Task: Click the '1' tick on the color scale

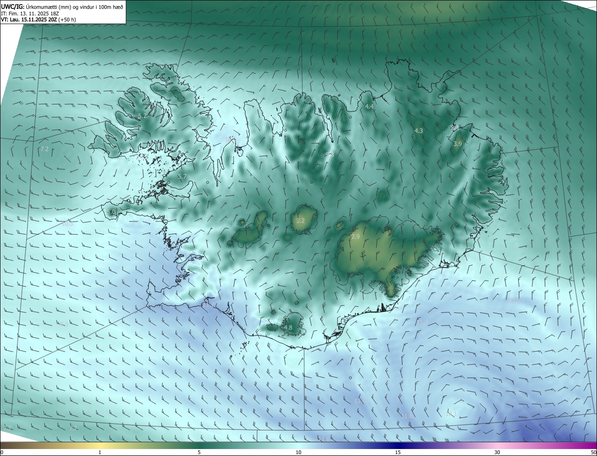Action: point(100,452)
